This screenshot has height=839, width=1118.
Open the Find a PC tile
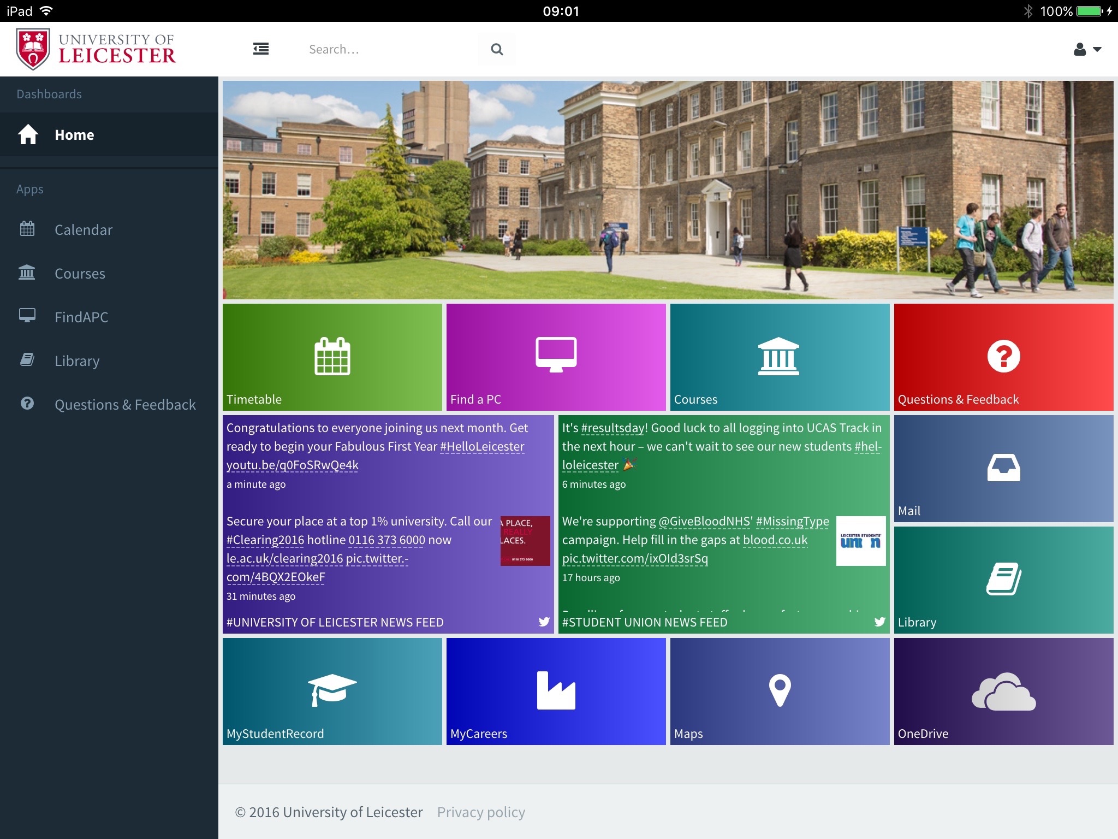556,357
